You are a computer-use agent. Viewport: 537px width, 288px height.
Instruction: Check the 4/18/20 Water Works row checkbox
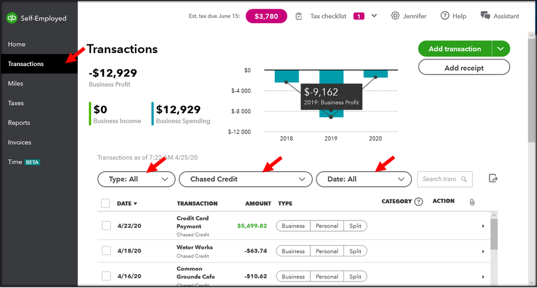(106, 250)
